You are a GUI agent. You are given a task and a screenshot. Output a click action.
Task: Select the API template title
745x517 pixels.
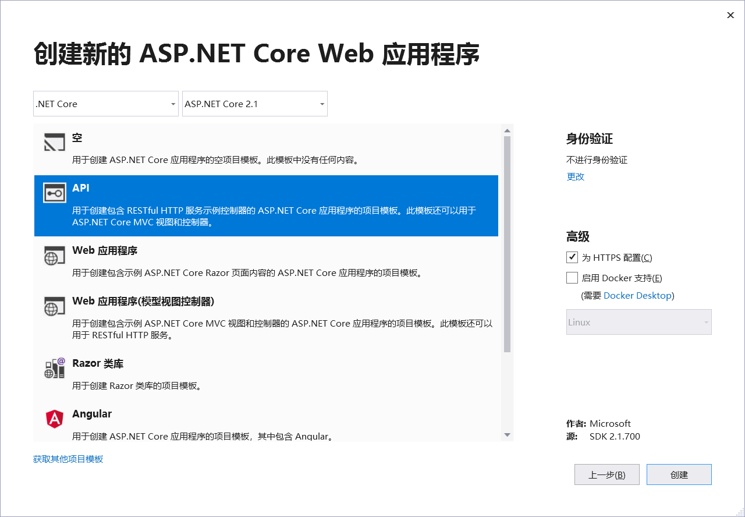pos(81,188)
